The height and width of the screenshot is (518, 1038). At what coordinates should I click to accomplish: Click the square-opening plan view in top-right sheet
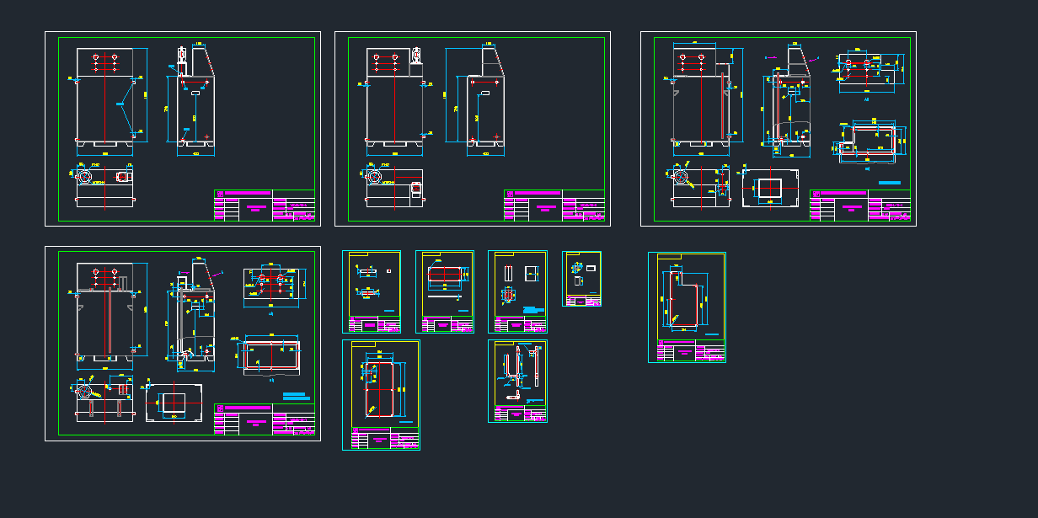point(770,189)
